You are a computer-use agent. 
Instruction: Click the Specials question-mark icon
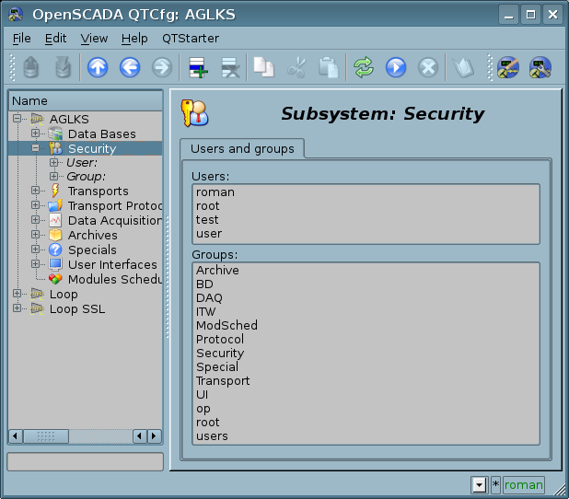(x=55, y=249)
